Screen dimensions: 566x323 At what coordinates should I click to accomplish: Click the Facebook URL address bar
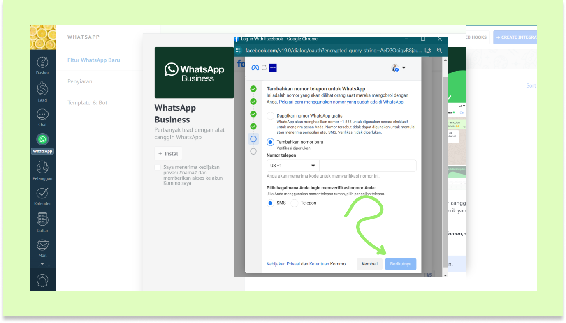[334, 50]
